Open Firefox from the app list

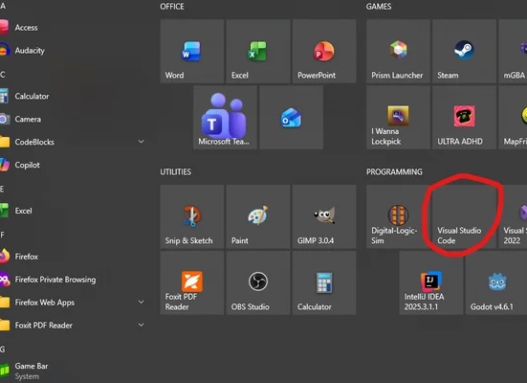coord(73,257)
